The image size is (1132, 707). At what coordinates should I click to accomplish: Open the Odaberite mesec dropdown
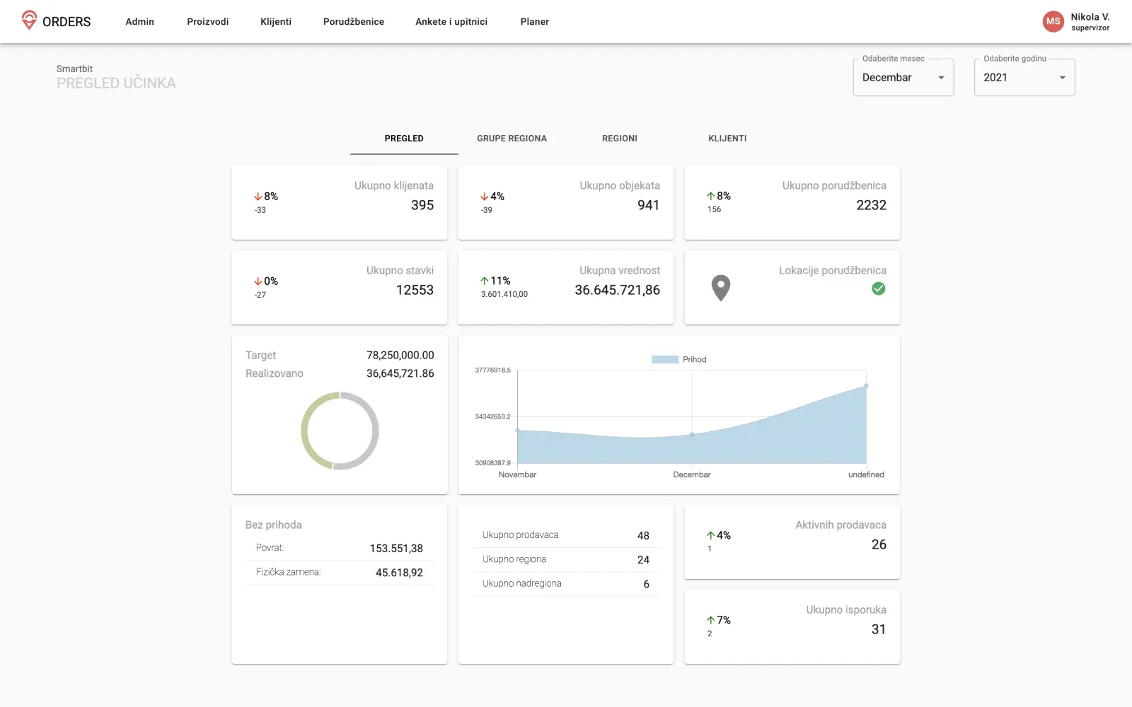pyautogui.click(x=903, y=78)
